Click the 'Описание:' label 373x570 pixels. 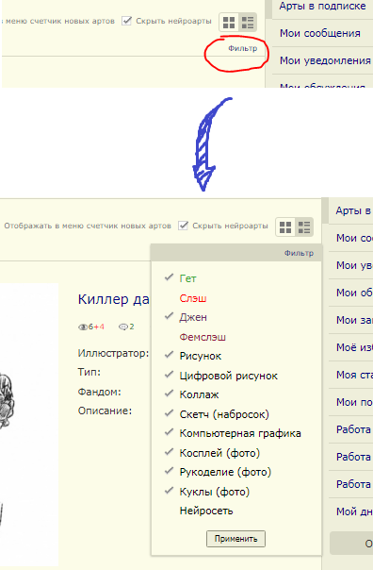click(105, 411)
